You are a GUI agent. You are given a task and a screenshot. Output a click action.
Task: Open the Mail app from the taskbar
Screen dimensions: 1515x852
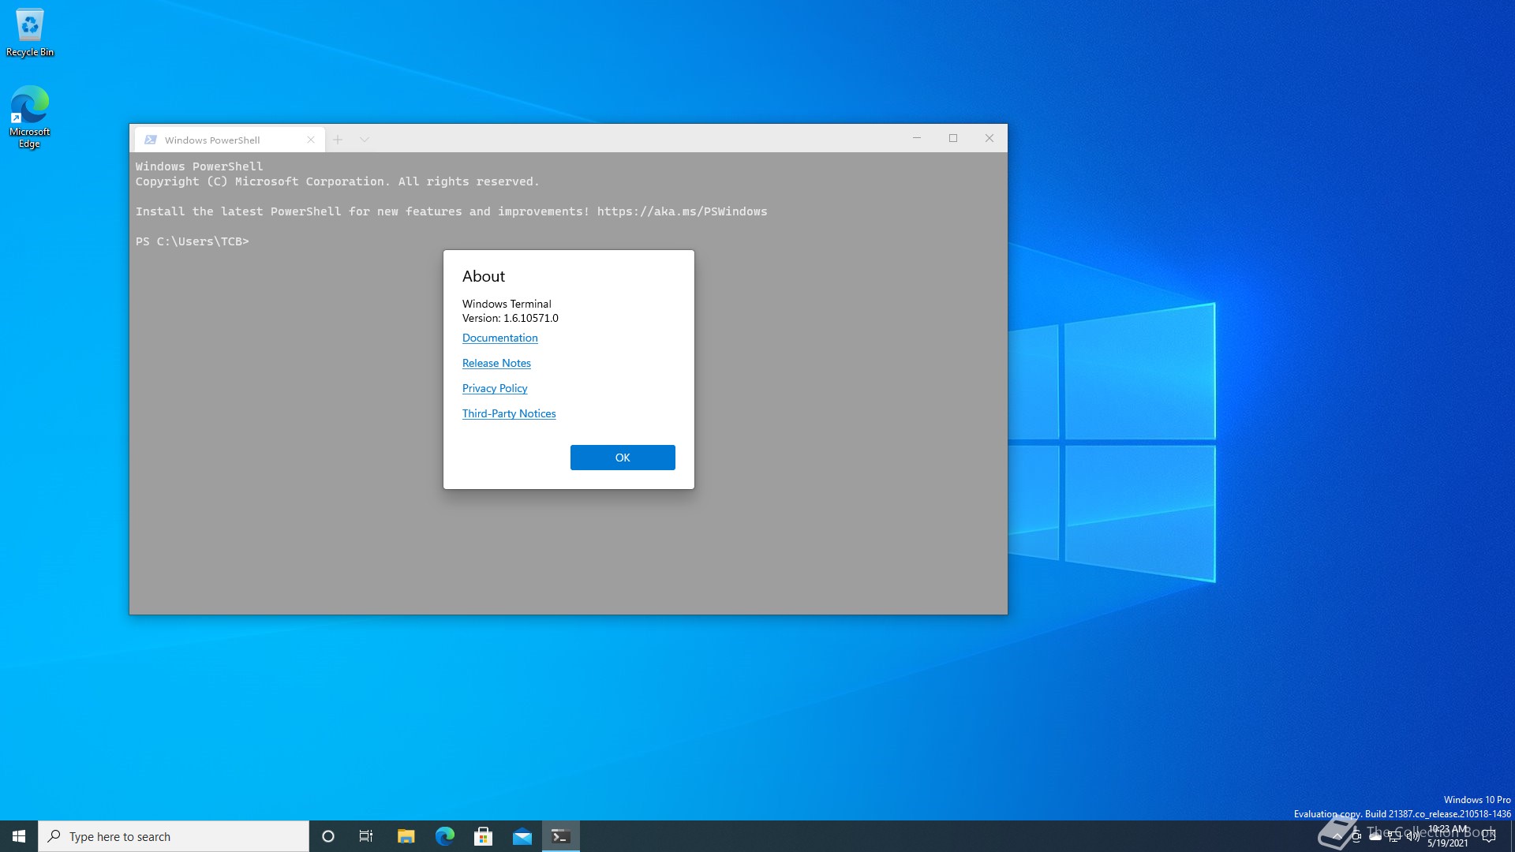click(522, 836)
